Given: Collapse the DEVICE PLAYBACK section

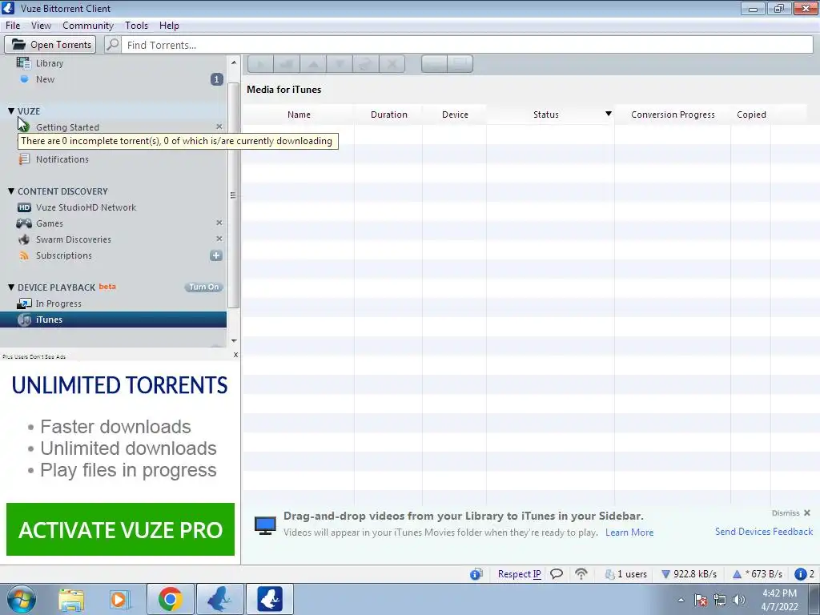Looking at the screenshot, I should coord(11,287).
